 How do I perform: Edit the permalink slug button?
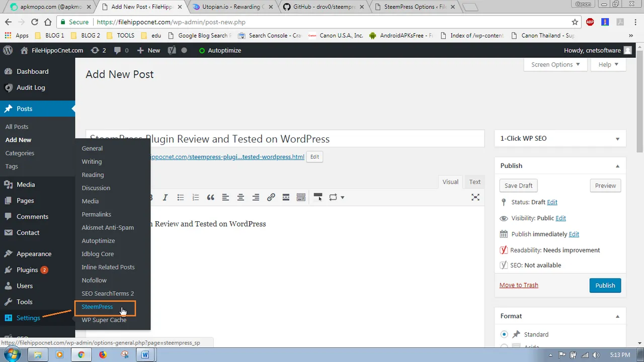pyautogui.click(x=314, y=157)
